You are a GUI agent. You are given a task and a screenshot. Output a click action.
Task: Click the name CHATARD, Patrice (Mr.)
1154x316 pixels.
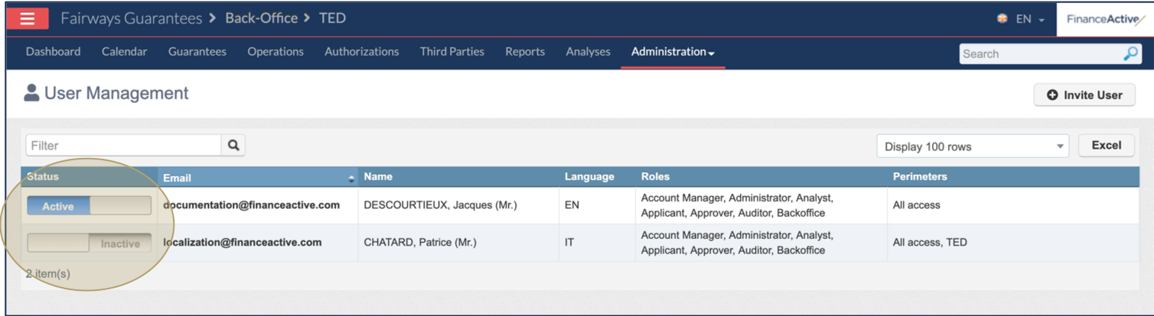tap(420, 243)
